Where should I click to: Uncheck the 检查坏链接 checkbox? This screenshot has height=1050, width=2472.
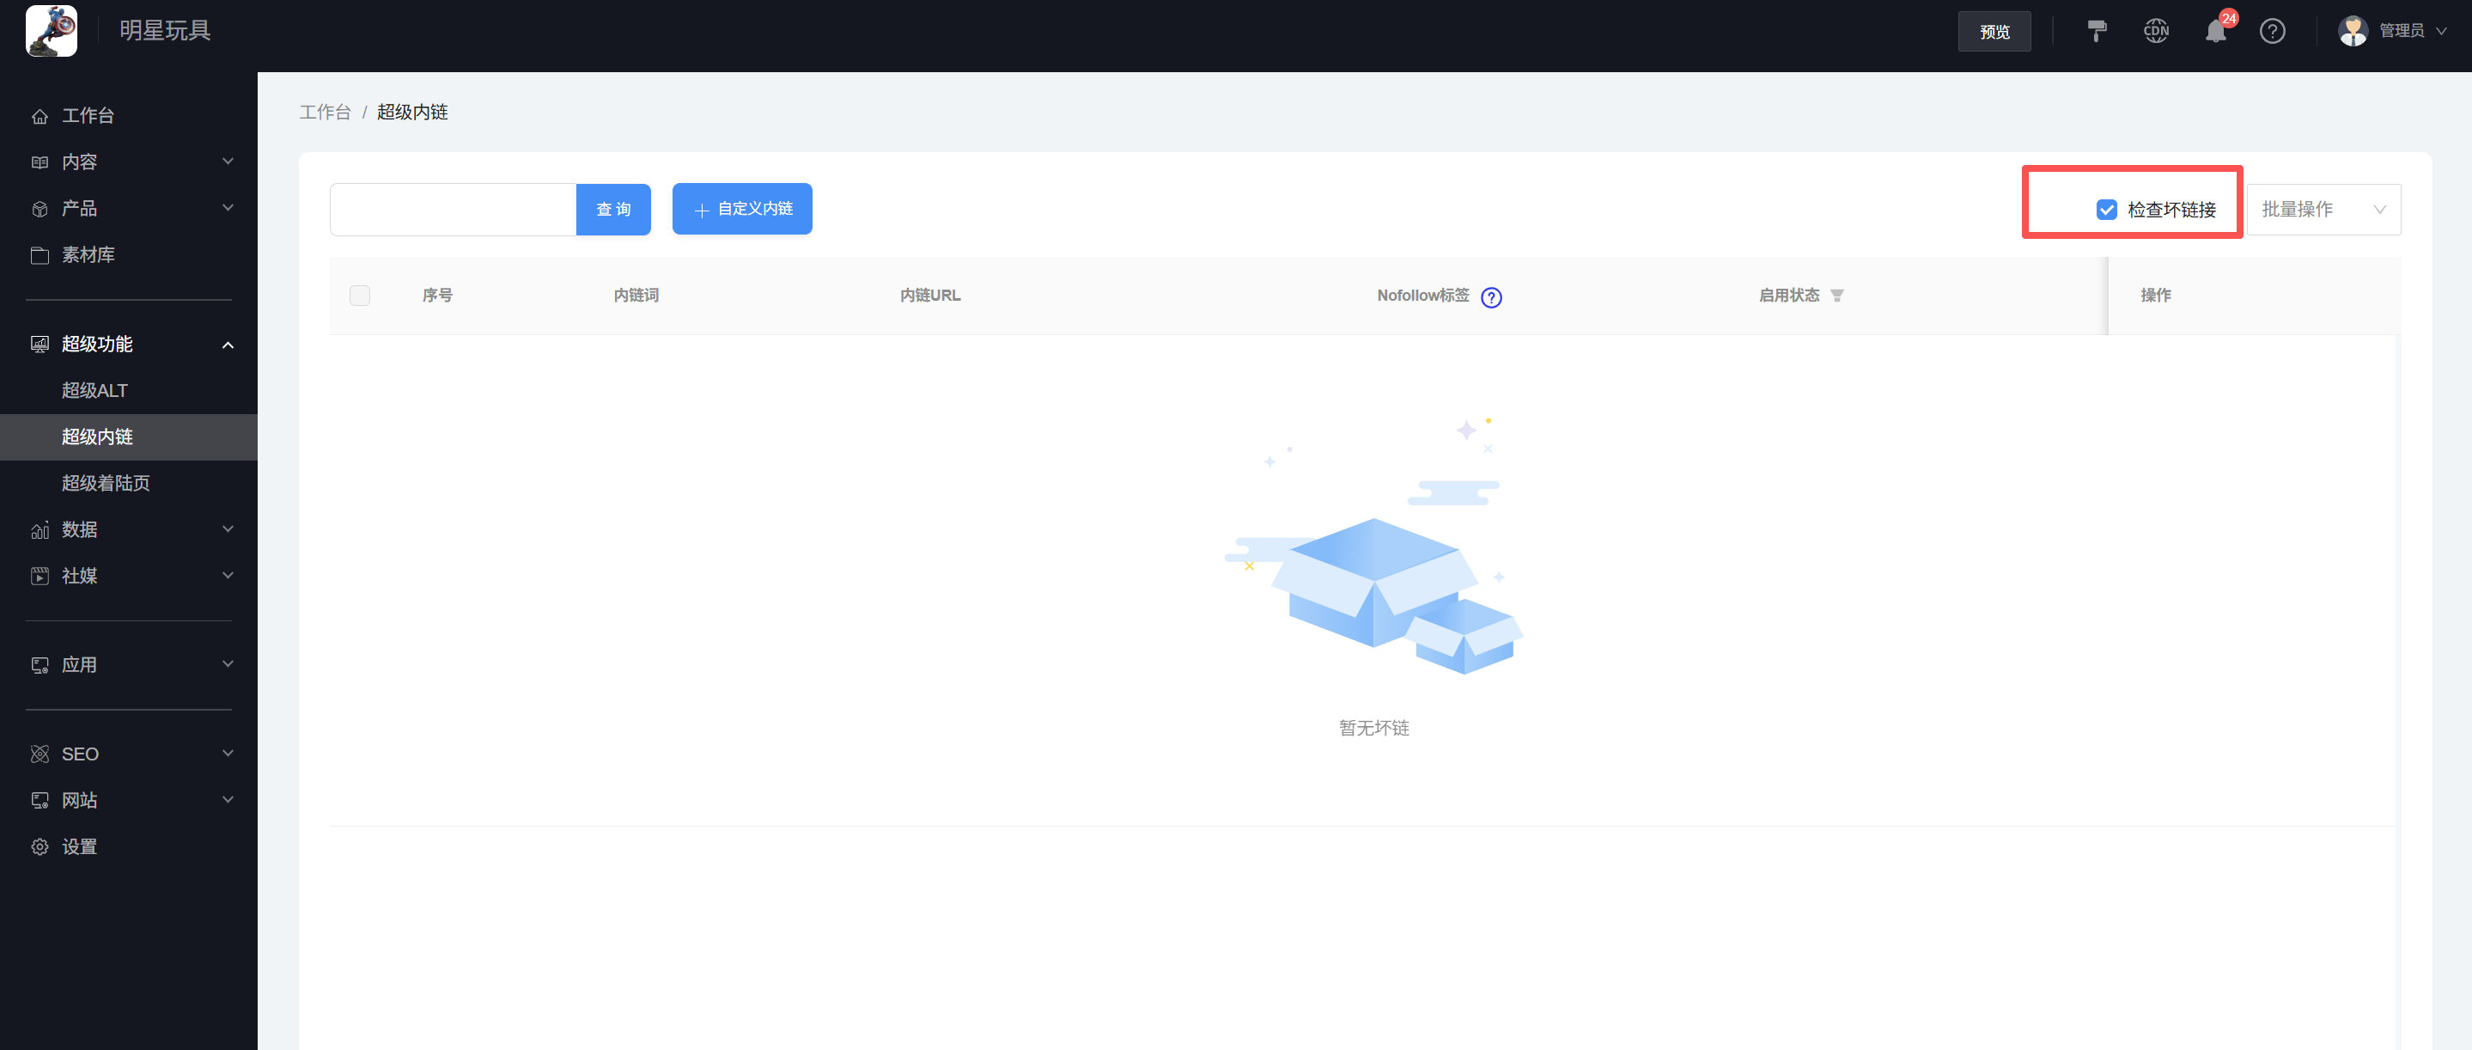click(2106, 210)
